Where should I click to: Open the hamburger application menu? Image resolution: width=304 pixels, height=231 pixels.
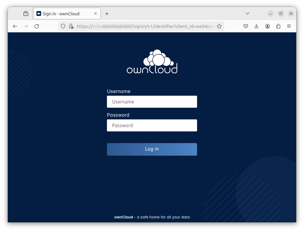[x=289, y=26]
